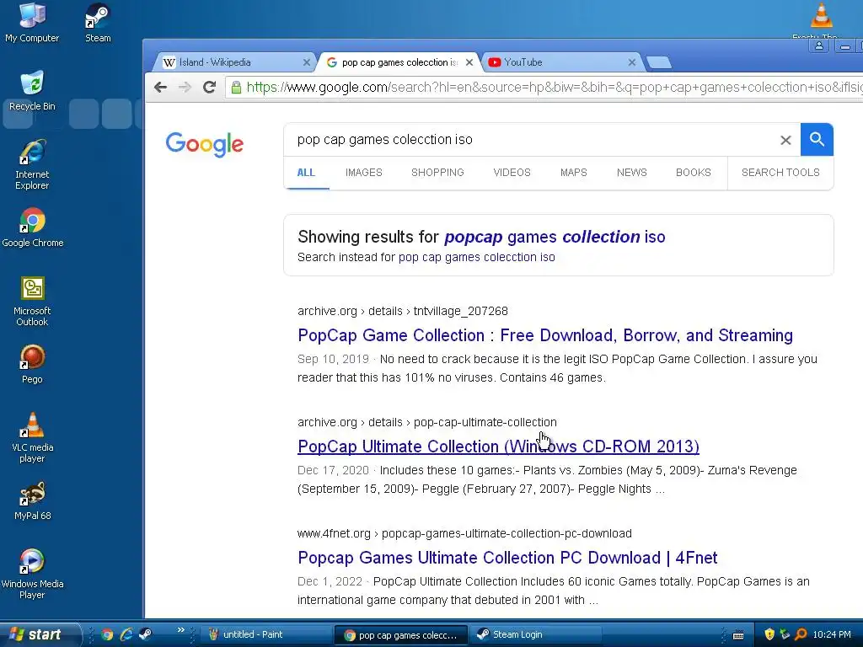
Task: Search instead for pop cap games colecction iso
Action: point(477,257)
